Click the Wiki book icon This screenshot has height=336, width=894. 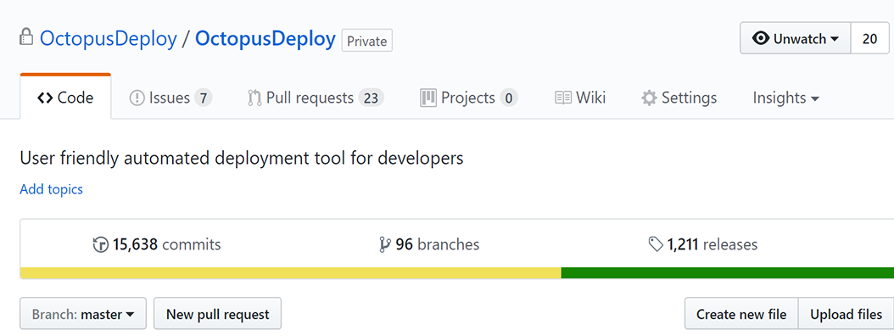pos(563,98)
